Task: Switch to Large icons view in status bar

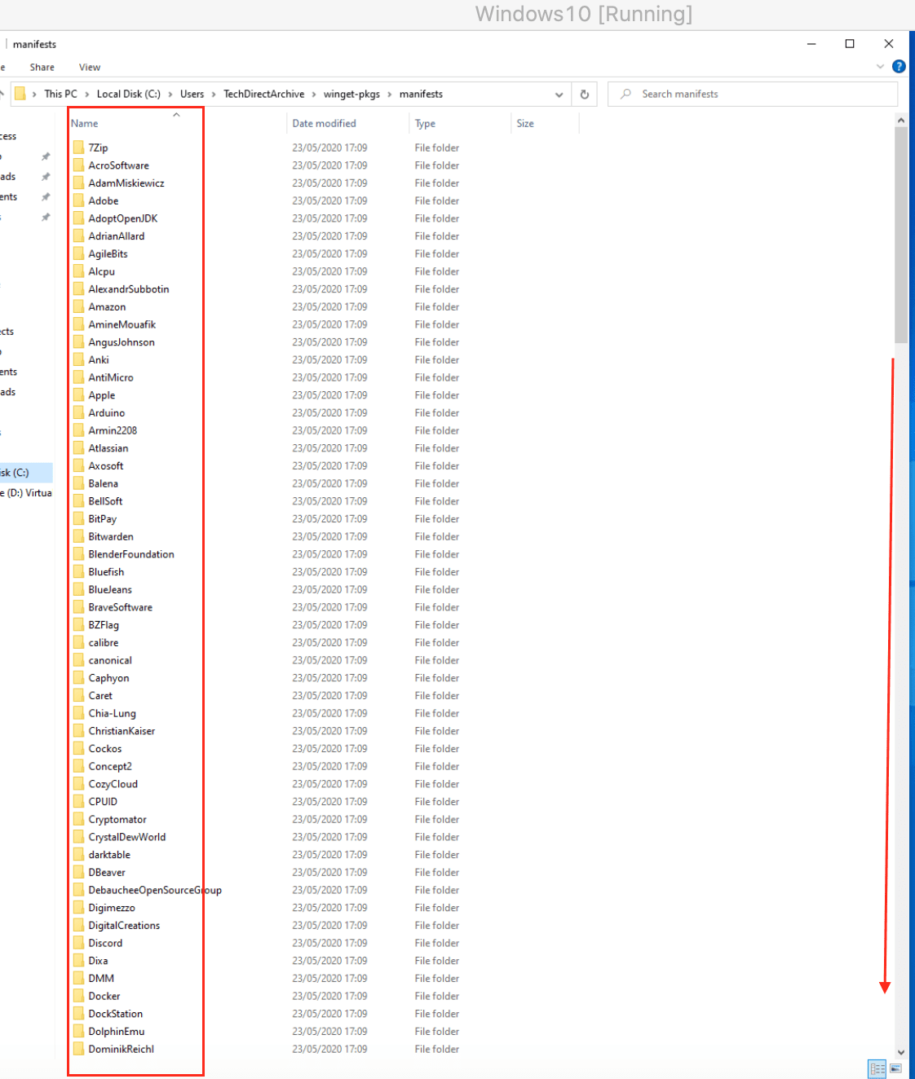Action: tap(895, 1068)
